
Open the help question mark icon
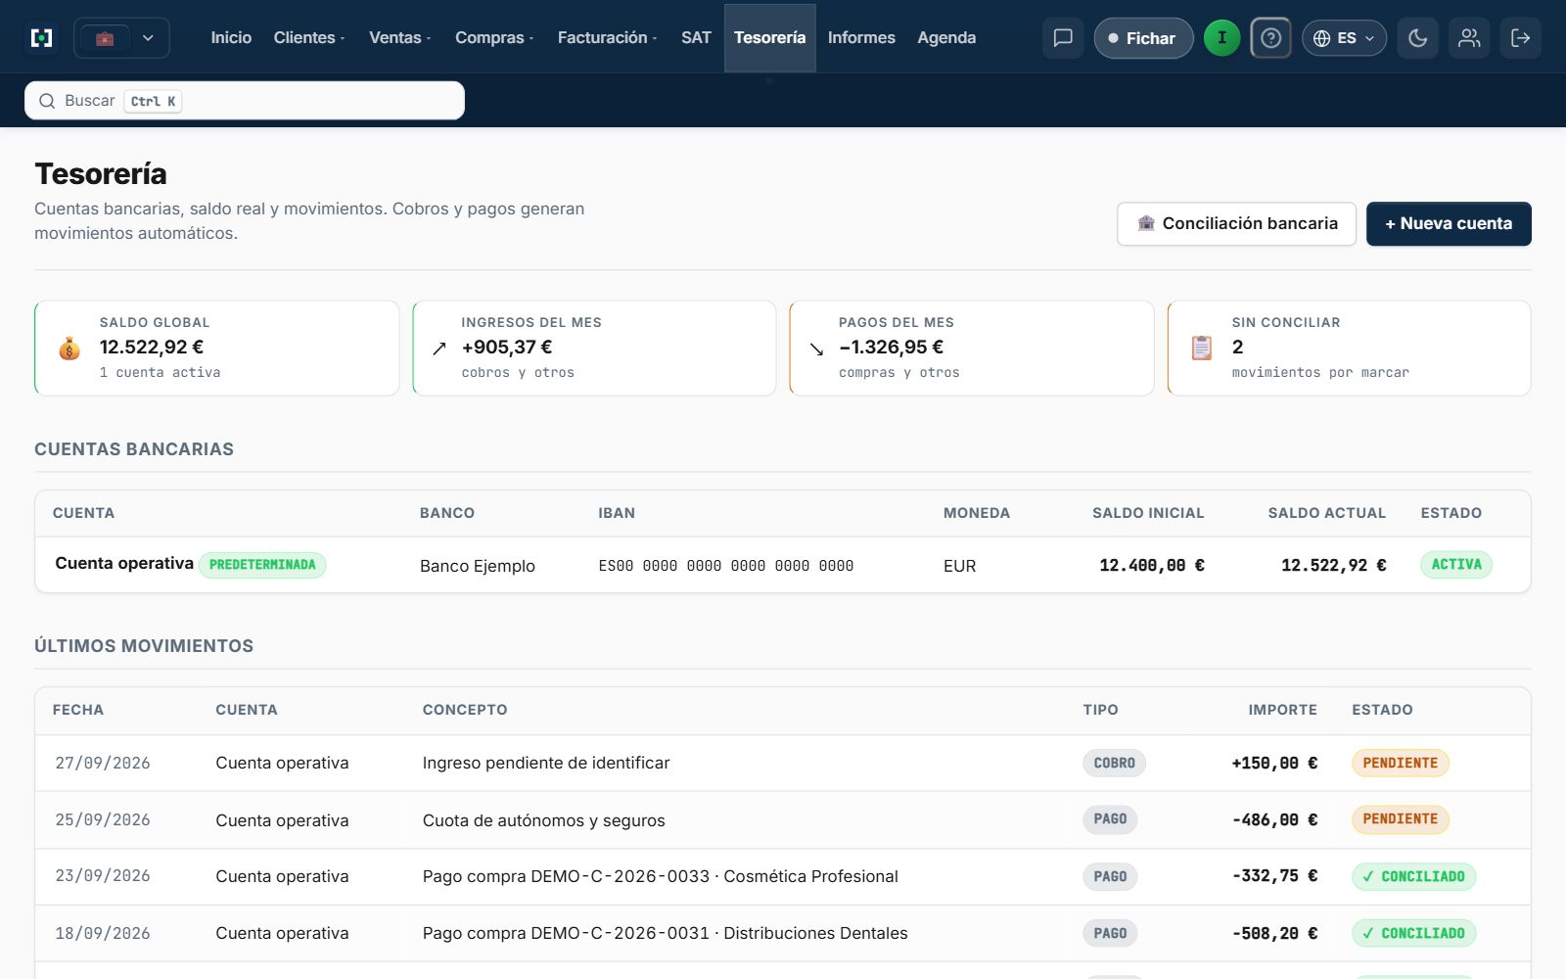[x=1270, y=38]
